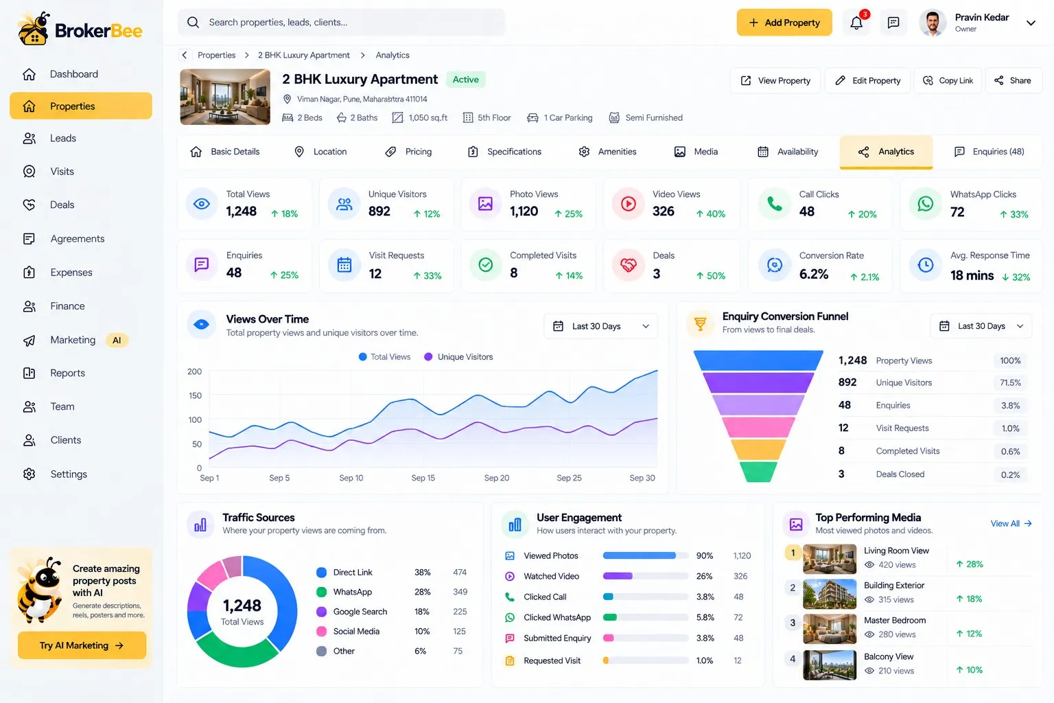The image size is (1054, 703).
Task: Click the Deals handshake heart icon
Action: coord(629,265)
